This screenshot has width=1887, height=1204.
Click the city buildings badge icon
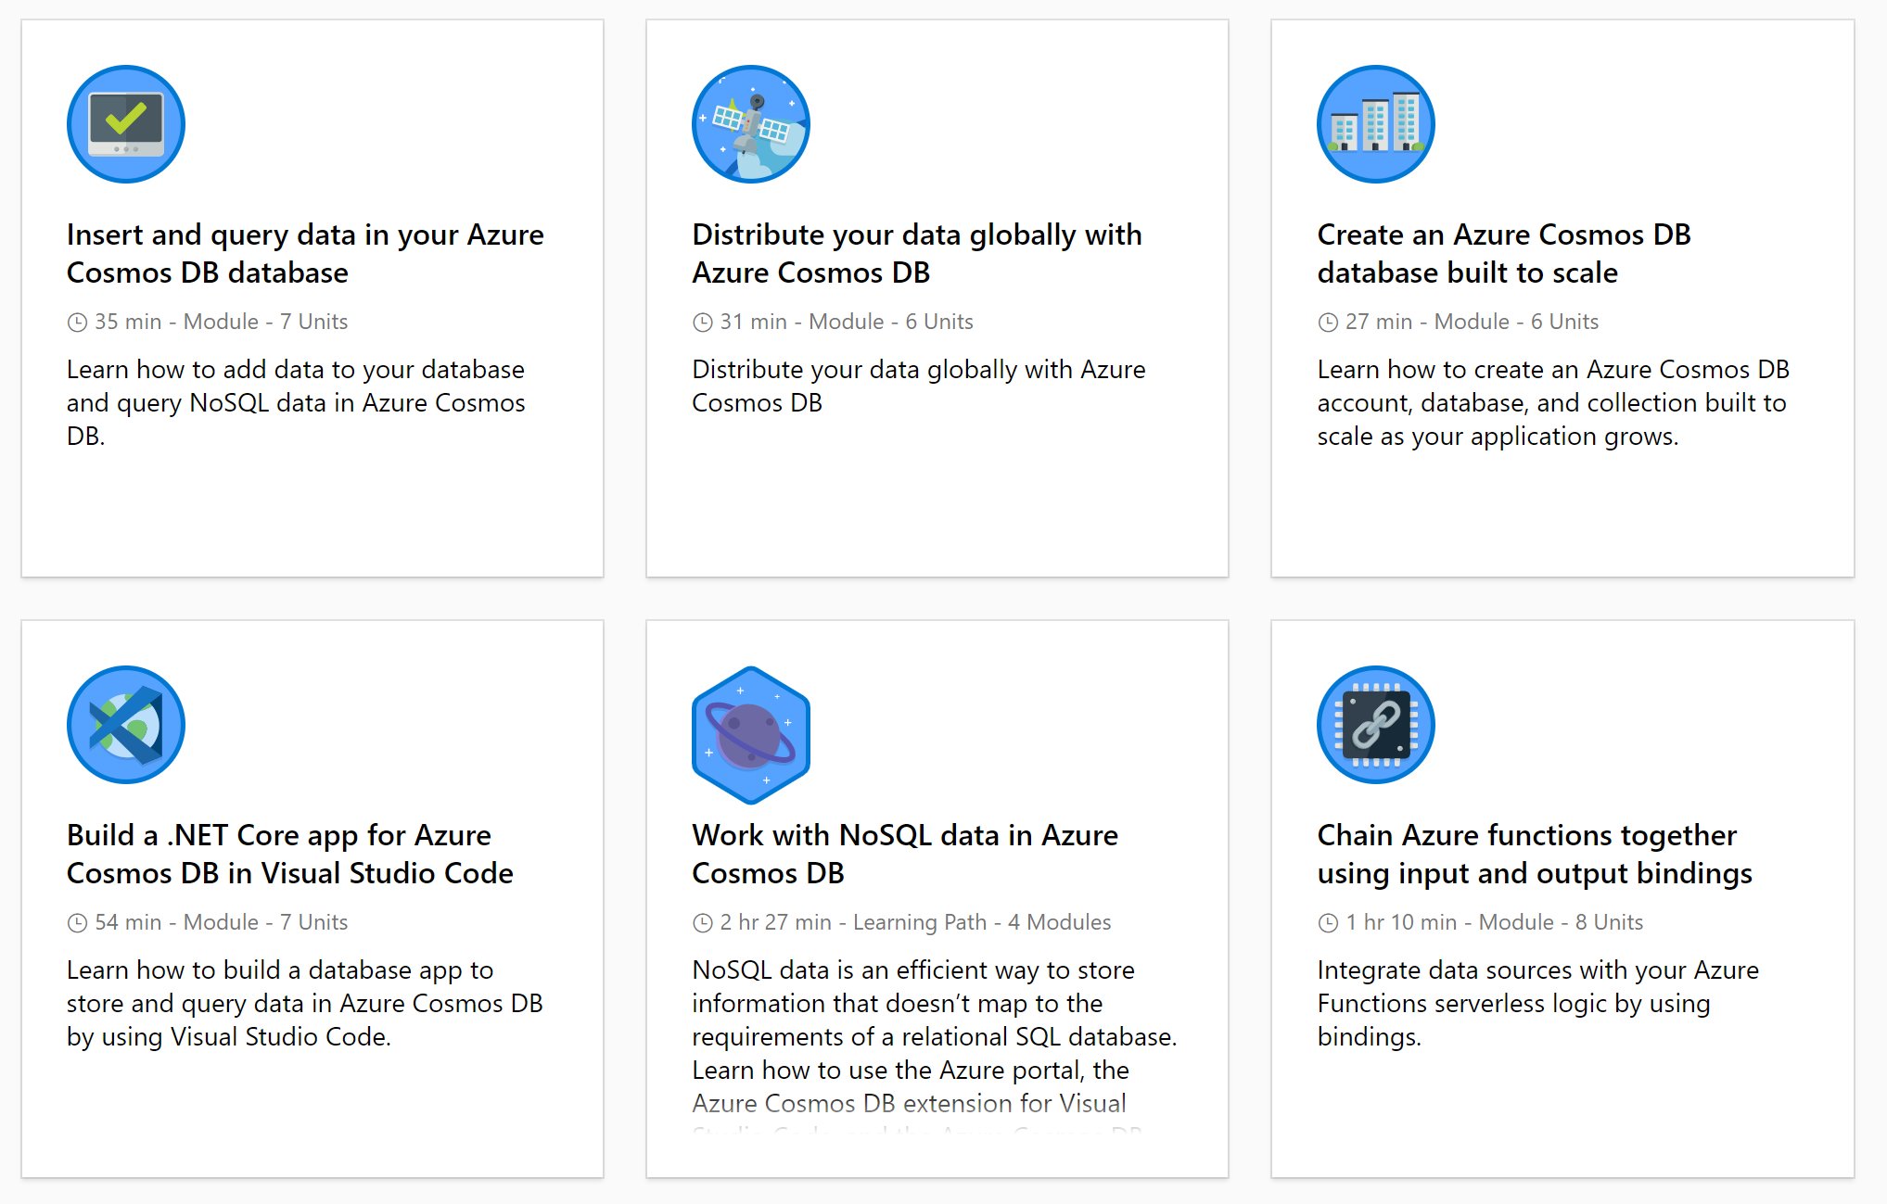1376,124
